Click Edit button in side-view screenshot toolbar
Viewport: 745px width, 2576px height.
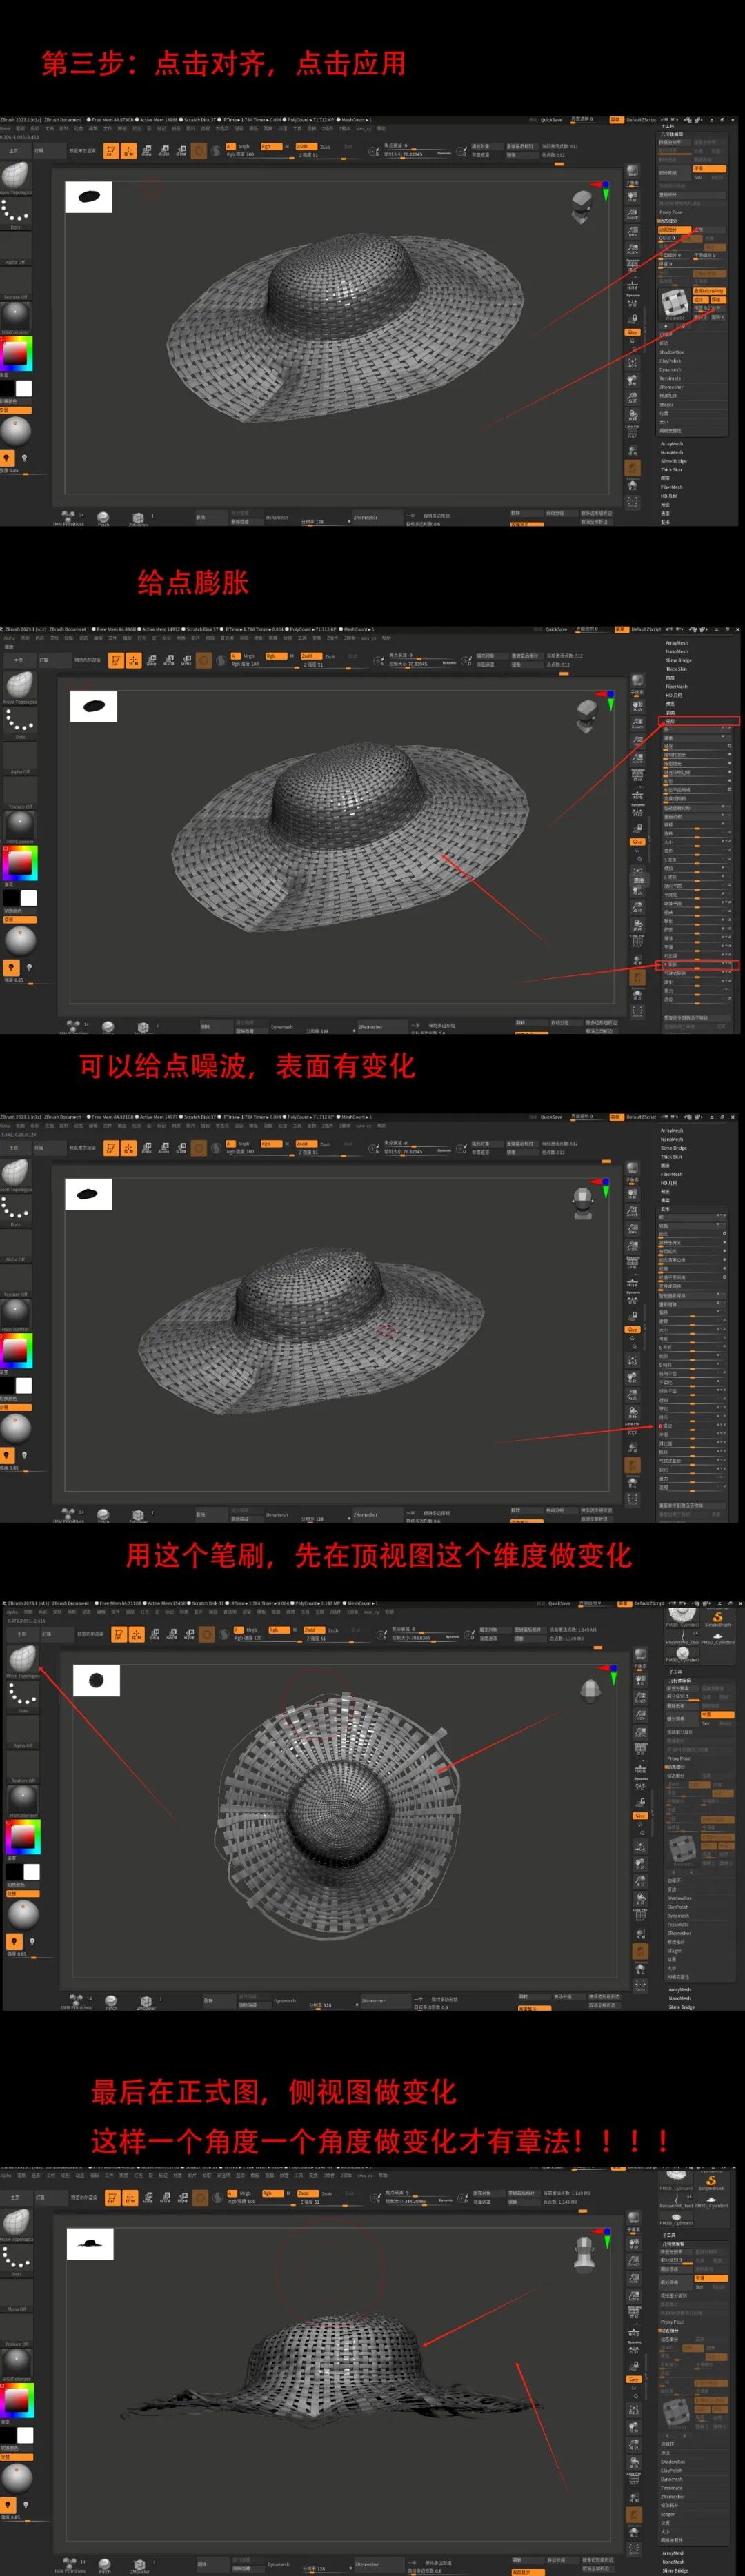(x=111, y=2197)
